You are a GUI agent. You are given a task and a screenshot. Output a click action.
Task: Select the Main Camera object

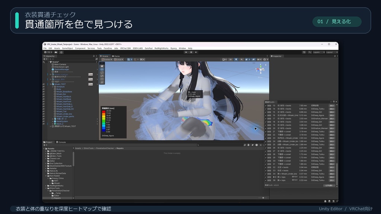coord(60,64)
